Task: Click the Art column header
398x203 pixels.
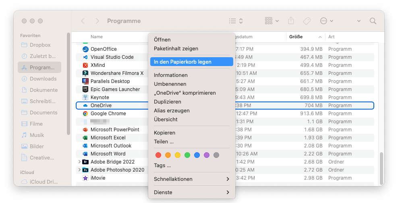Action: (x=332, y=37)
